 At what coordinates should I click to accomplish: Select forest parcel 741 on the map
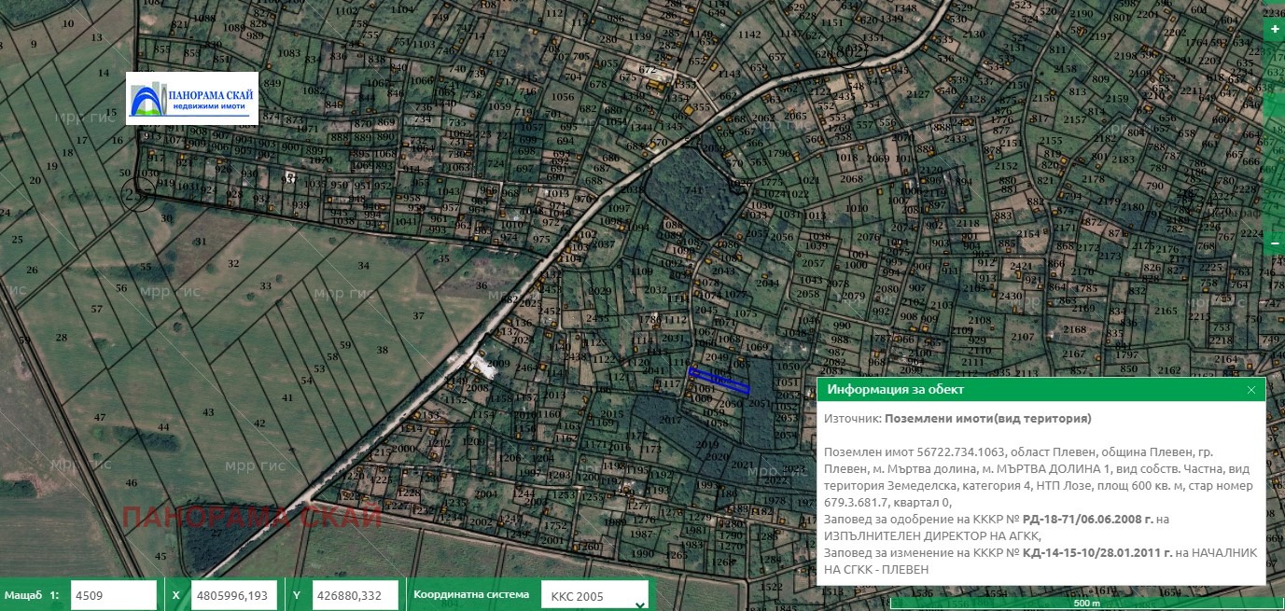693,193
